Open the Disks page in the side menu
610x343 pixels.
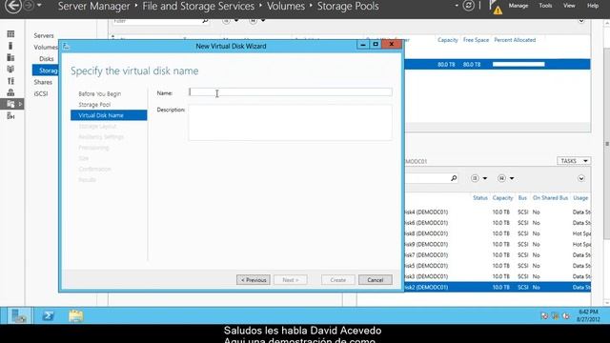[47, 59]
